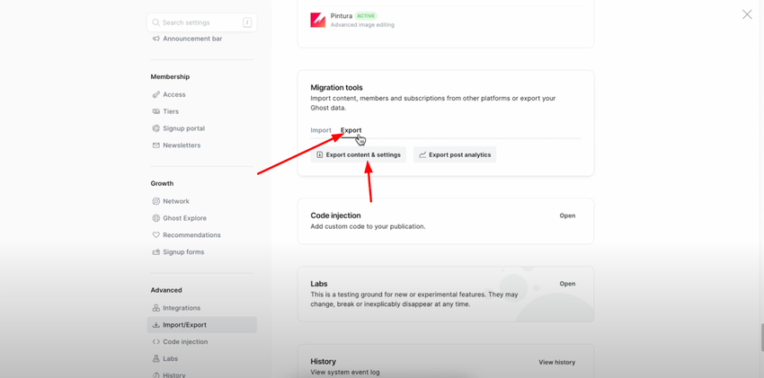Image resolution: width=764 pixels, height=378 pixels.
Task: Click the Newsletters envelope icon
Action: 155,145
